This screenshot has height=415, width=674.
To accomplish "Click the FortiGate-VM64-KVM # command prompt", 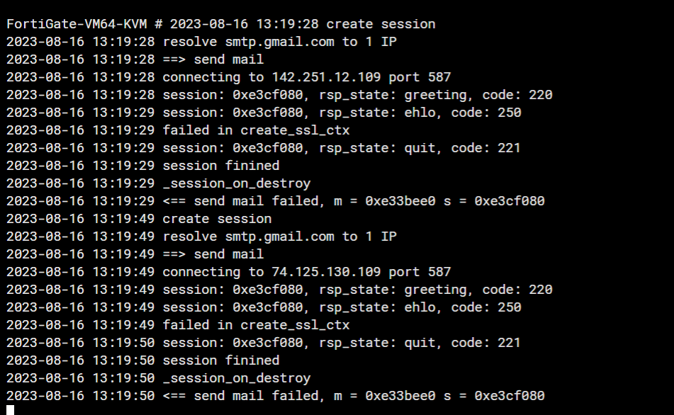I will (84, 24).
